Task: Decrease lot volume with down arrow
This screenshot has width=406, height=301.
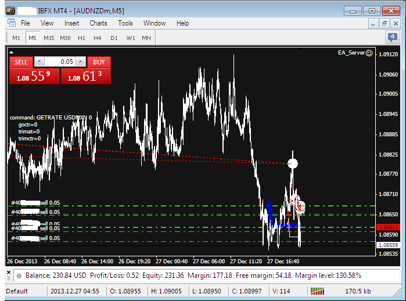Action: coord(39,61)
